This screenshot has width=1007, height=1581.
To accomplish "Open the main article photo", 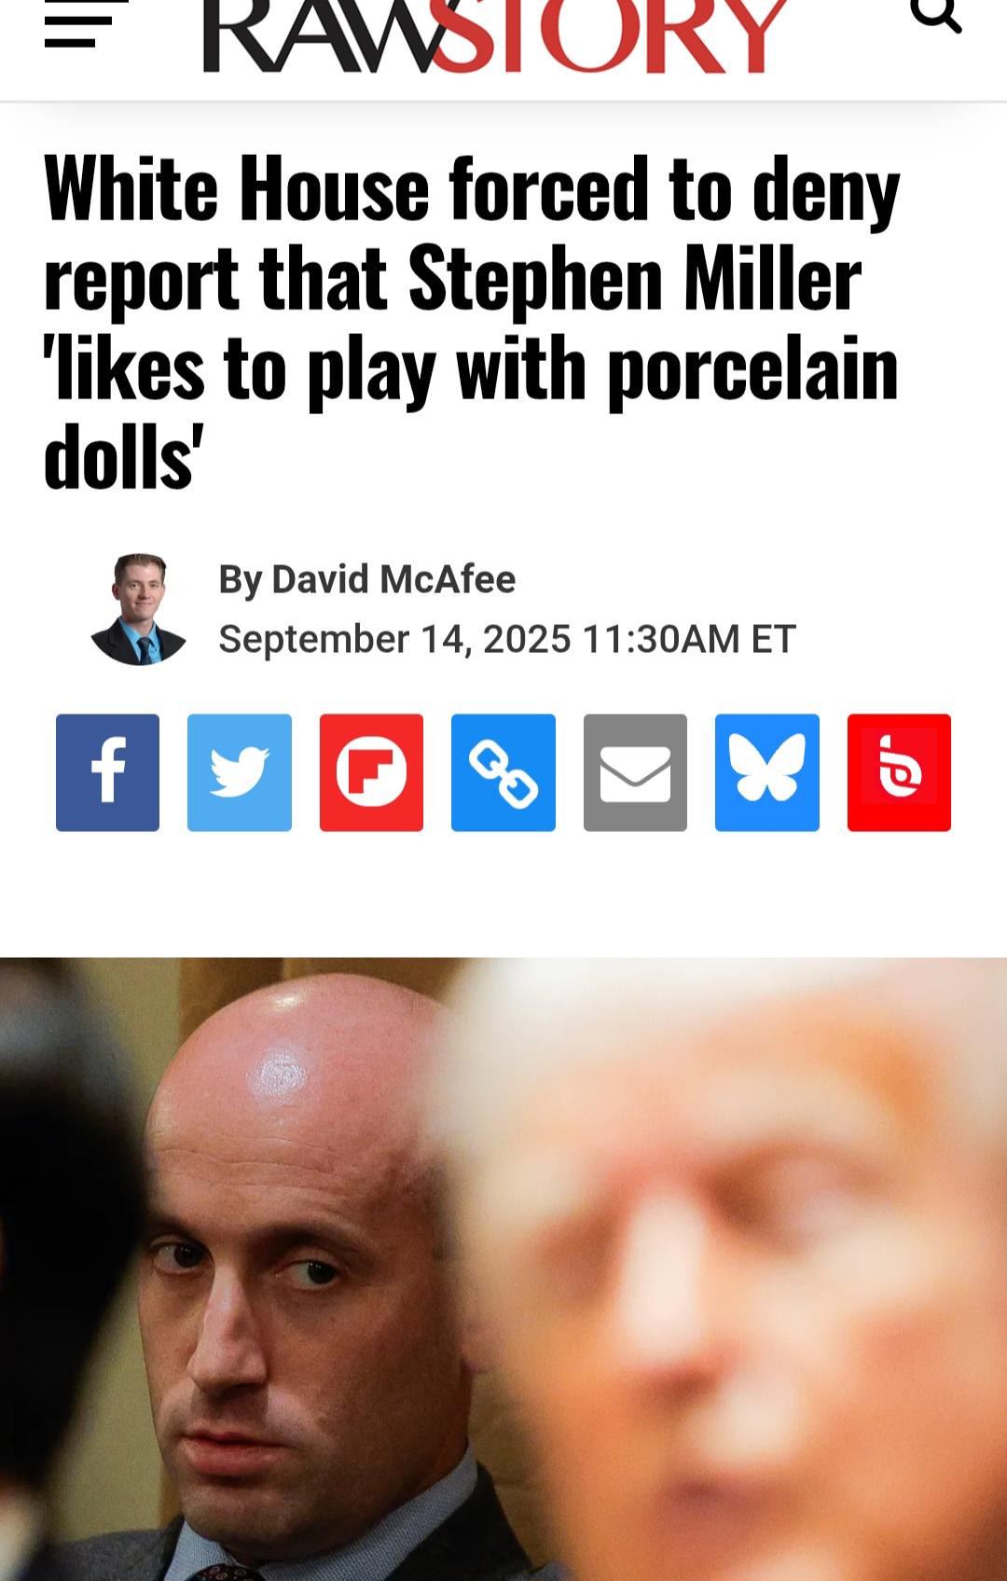I will [x=504, y=1269].
